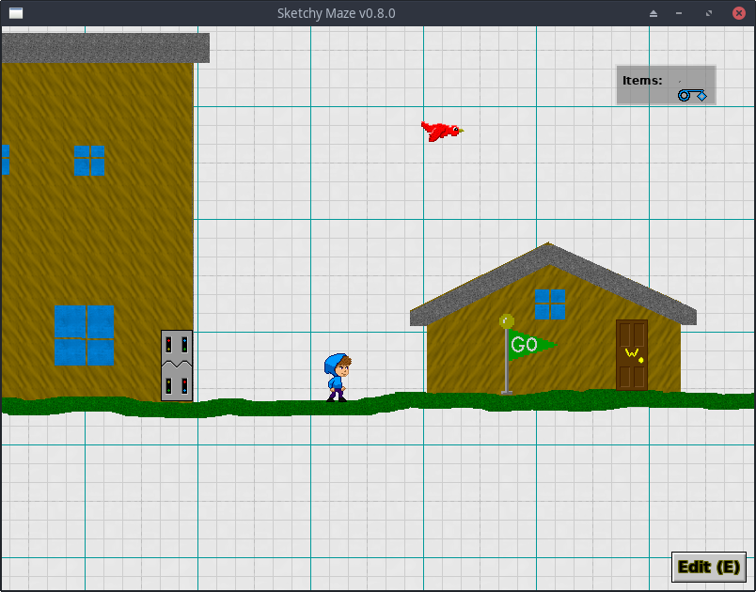This screenshot has height=592, width=756.
Task: Click the small house's blue window
Action: [551, 304]
